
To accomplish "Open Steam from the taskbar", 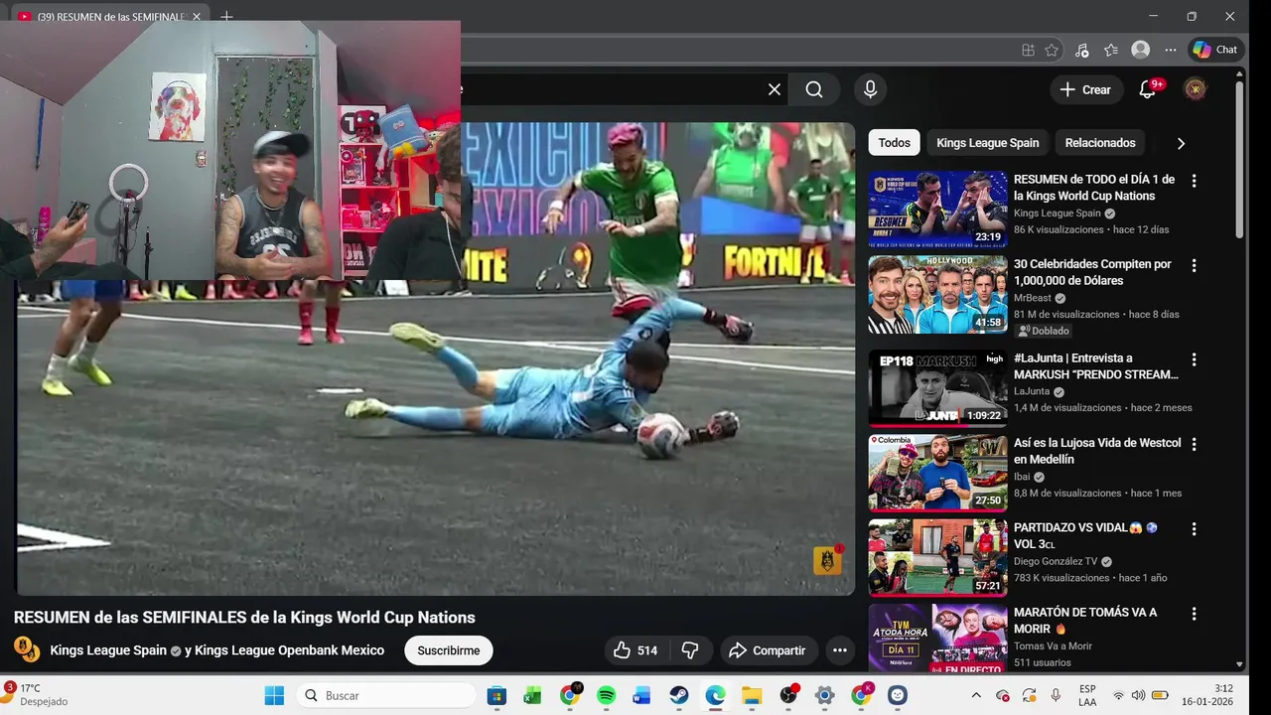I will (678, 695).
